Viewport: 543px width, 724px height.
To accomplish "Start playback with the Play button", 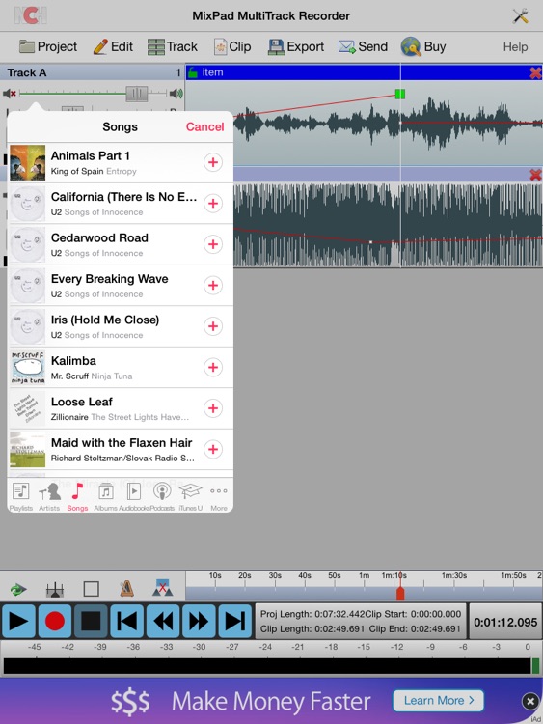I will pos(18,621).
